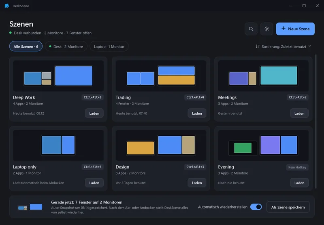The height and width of the screenshot is (225, 324).
Task: Load the Evening scene
Action: pyautogui.click(x=299, y=183)
